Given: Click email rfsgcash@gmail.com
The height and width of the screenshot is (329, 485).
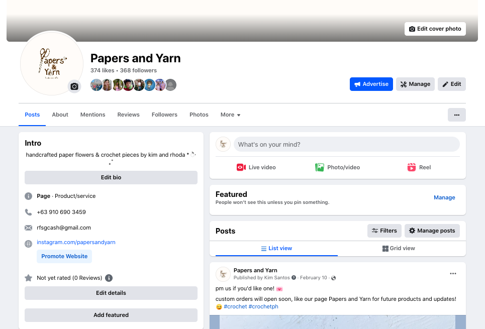Looking at the screenshot, I should pos(64,228).
